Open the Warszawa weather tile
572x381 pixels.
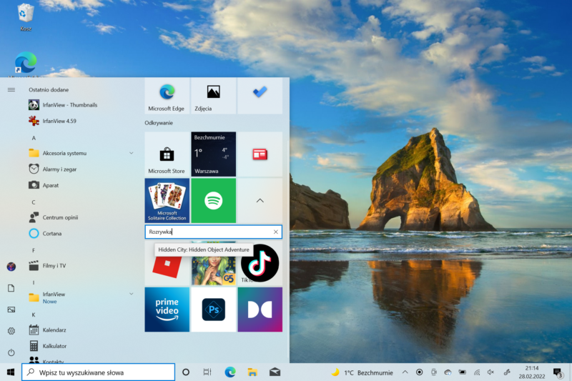pyautogui.click(x=213, y=154)
